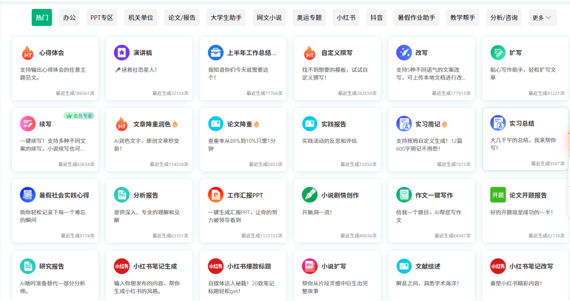Click the 小说剧情创作 green pen icon
570x301 pixels.
pyautogui.click(x=310, y=195)
